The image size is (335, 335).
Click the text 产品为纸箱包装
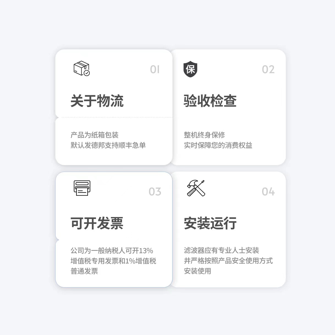(x=95, y=135)
